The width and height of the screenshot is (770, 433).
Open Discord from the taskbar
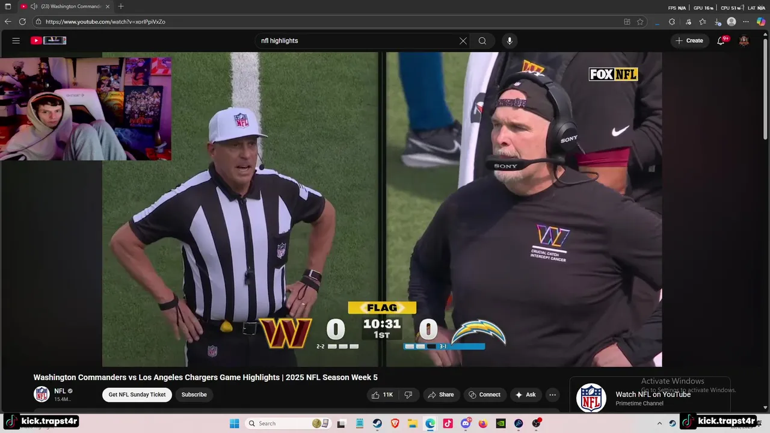[465, 423]
